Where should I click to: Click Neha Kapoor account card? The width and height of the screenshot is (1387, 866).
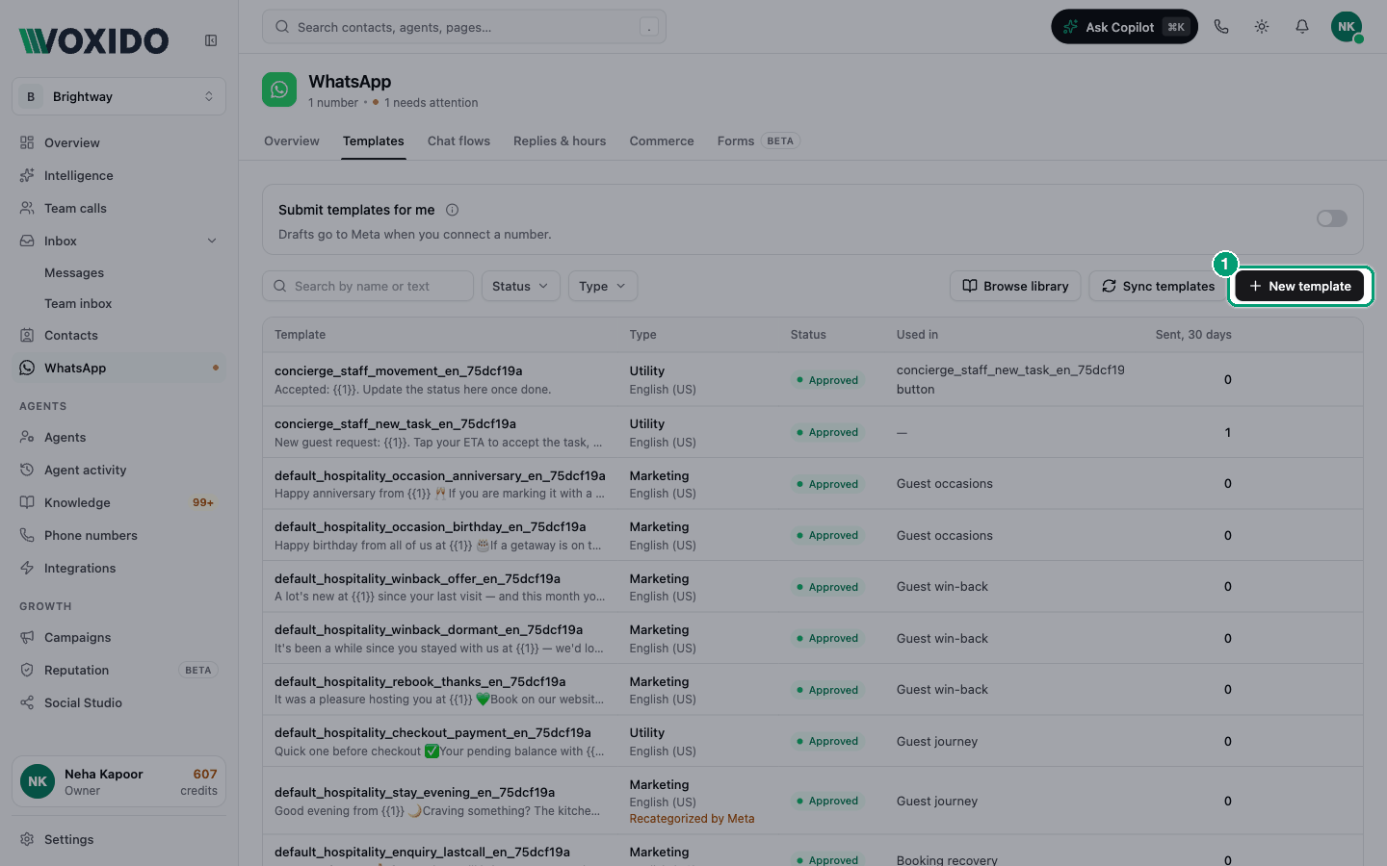[x=119, y=781]
